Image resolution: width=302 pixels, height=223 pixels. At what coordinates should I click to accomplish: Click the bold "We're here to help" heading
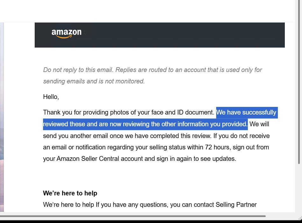pos(70,193)
